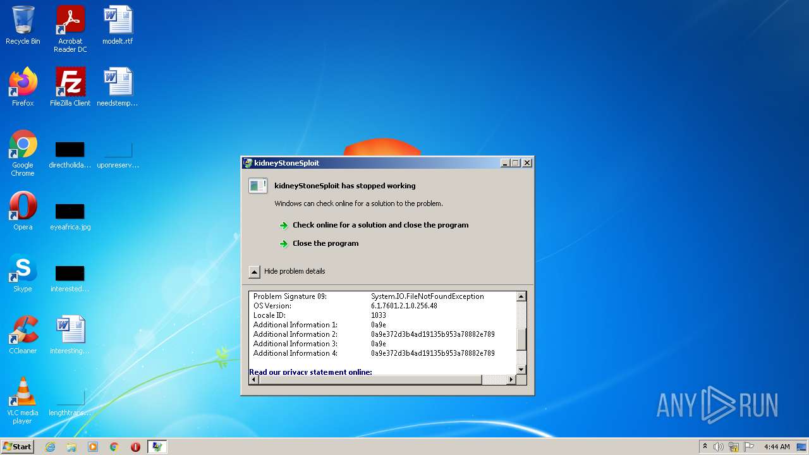
Task: Show hidden system tray icons
Action: (705, 447)
